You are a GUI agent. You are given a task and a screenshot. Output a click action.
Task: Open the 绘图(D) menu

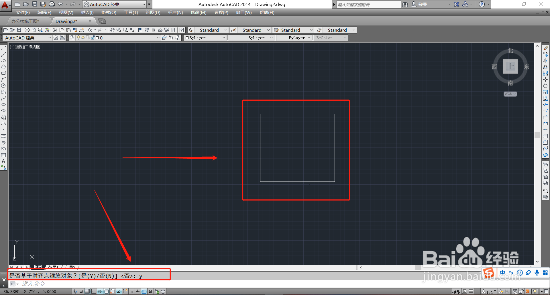153,13
